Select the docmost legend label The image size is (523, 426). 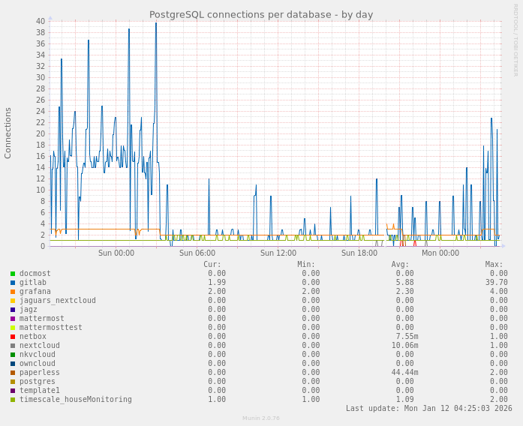(35, 273)
